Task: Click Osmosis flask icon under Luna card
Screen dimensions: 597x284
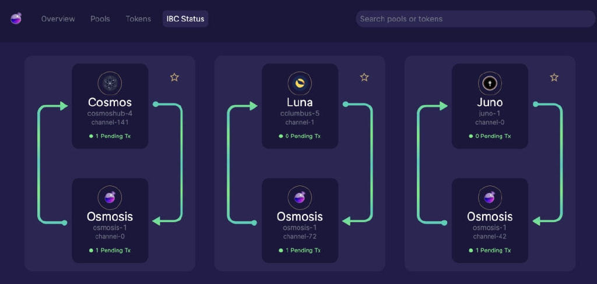Action: pyautogui.click(x=300, y=198)
